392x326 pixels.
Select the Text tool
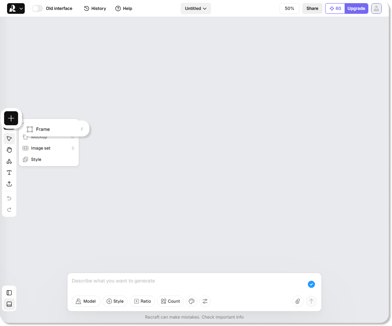9,173
